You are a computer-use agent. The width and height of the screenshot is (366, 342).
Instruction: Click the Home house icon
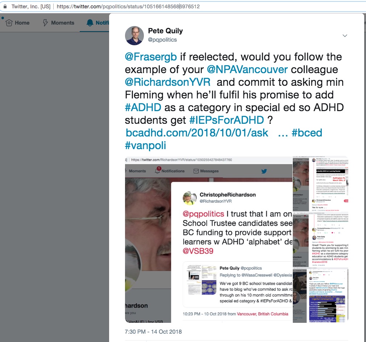point(9,23)
